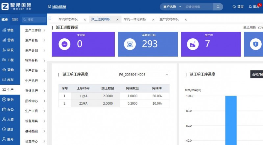Select the 派工进度看板 tab
The width and height of the screenshot is (263, 145).
pos(101,19)
